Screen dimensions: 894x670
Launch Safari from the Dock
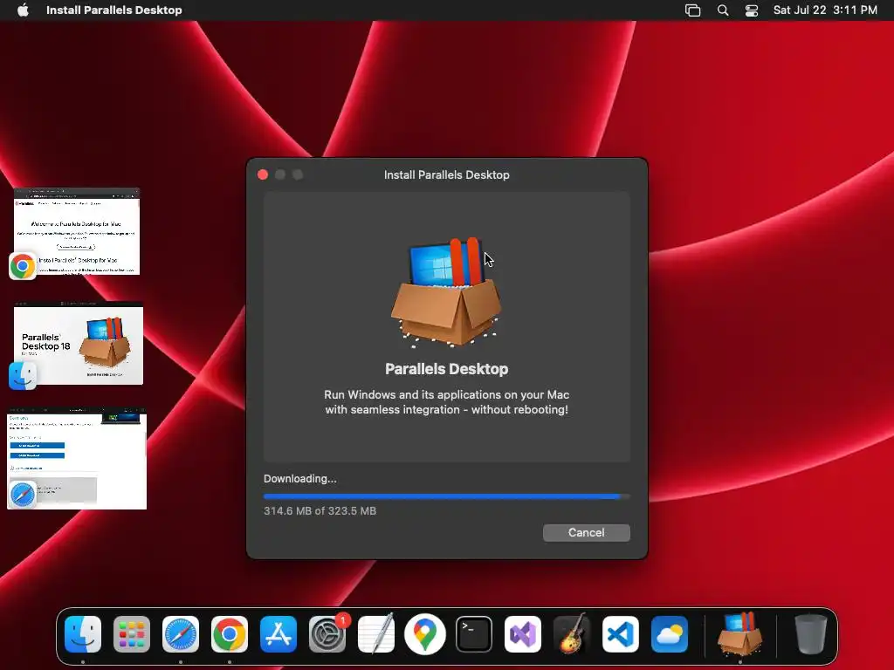[x=181, y=634]
